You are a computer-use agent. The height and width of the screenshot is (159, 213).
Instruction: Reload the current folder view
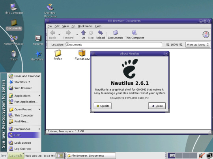coord(100,35)
